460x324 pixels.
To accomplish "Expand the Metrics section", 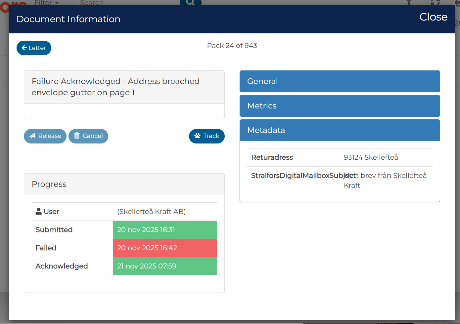I will pyautogui.click(x=340, y=106).
